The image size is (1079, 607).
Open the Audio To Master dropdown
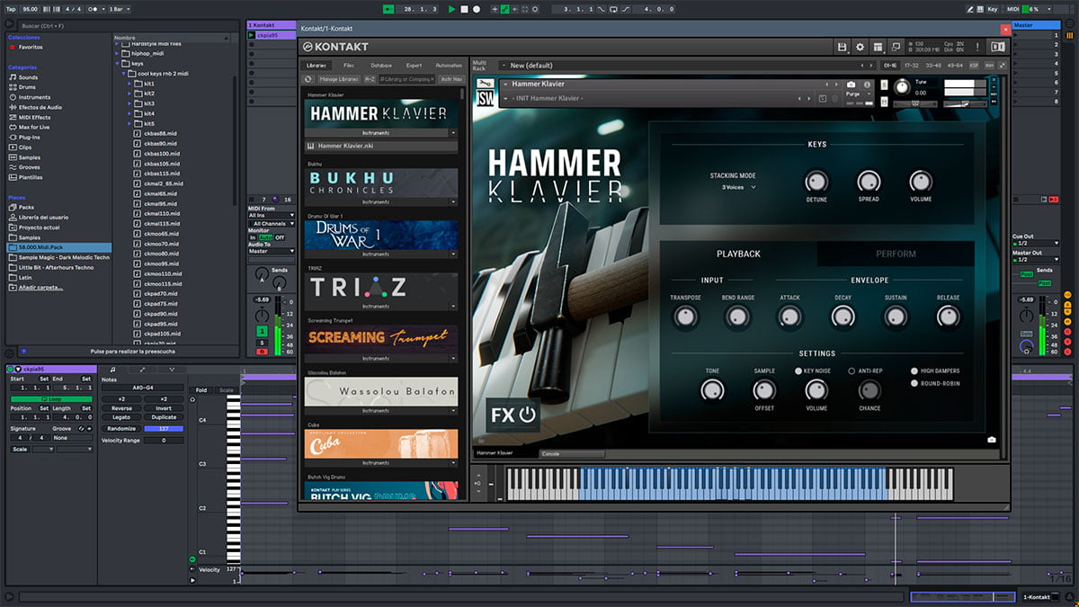(x=272, y=252)
